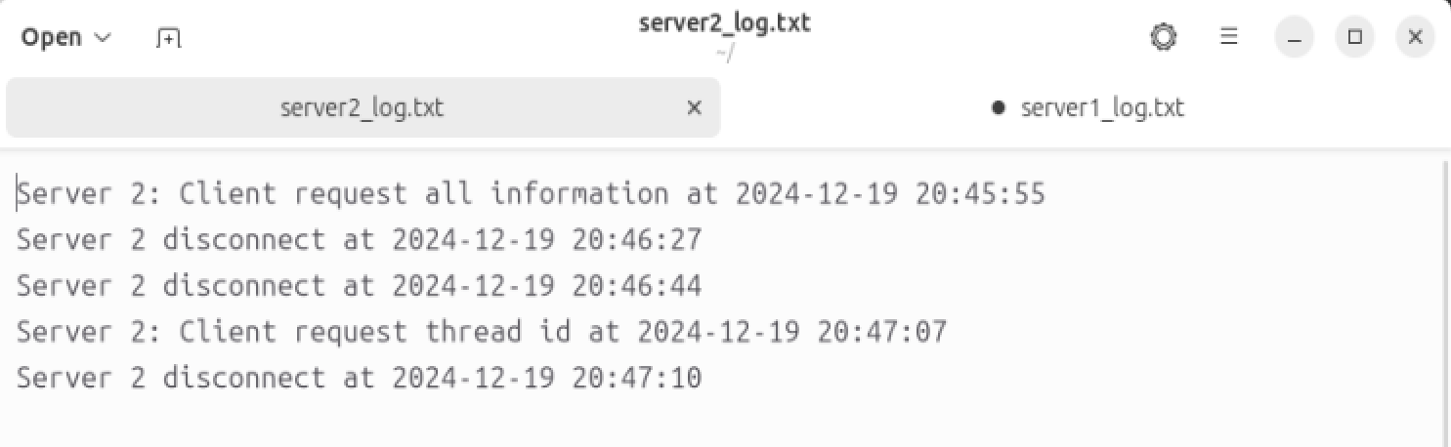Expand the dropdown arrow beside Open
This screenshot has width=1451, height=447.
tap(103, 39)
